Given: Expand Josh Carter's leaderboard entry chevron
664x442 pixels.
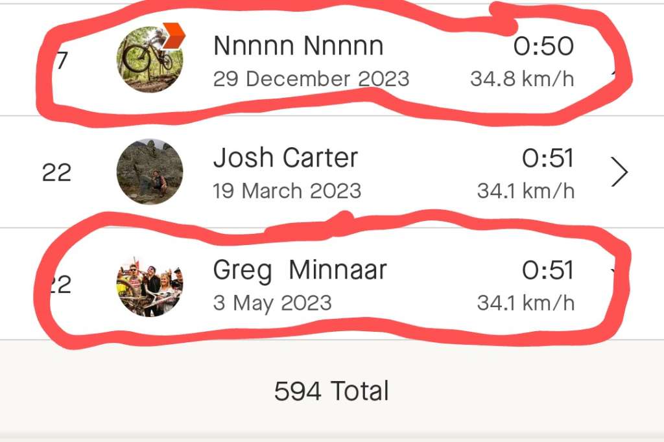Looking at the screenshot, I should [x=620, y=172].
